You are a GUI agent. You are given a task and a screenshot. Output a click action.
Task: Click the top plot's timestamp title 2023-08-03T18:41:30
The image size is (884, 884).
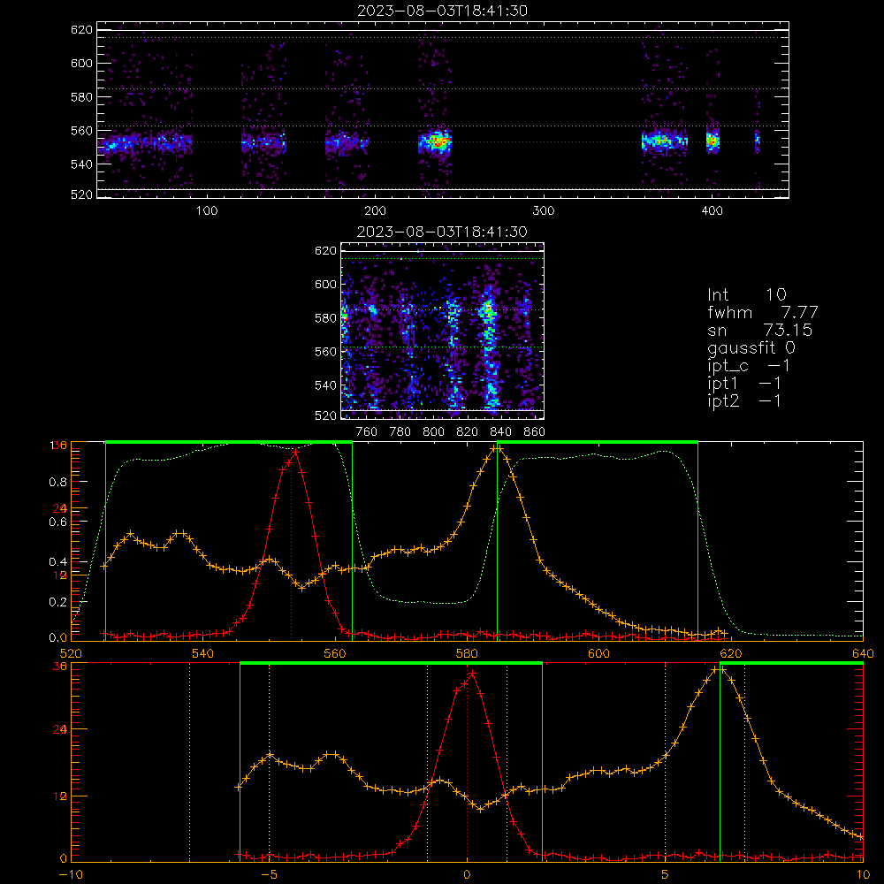tap(442, 11)
